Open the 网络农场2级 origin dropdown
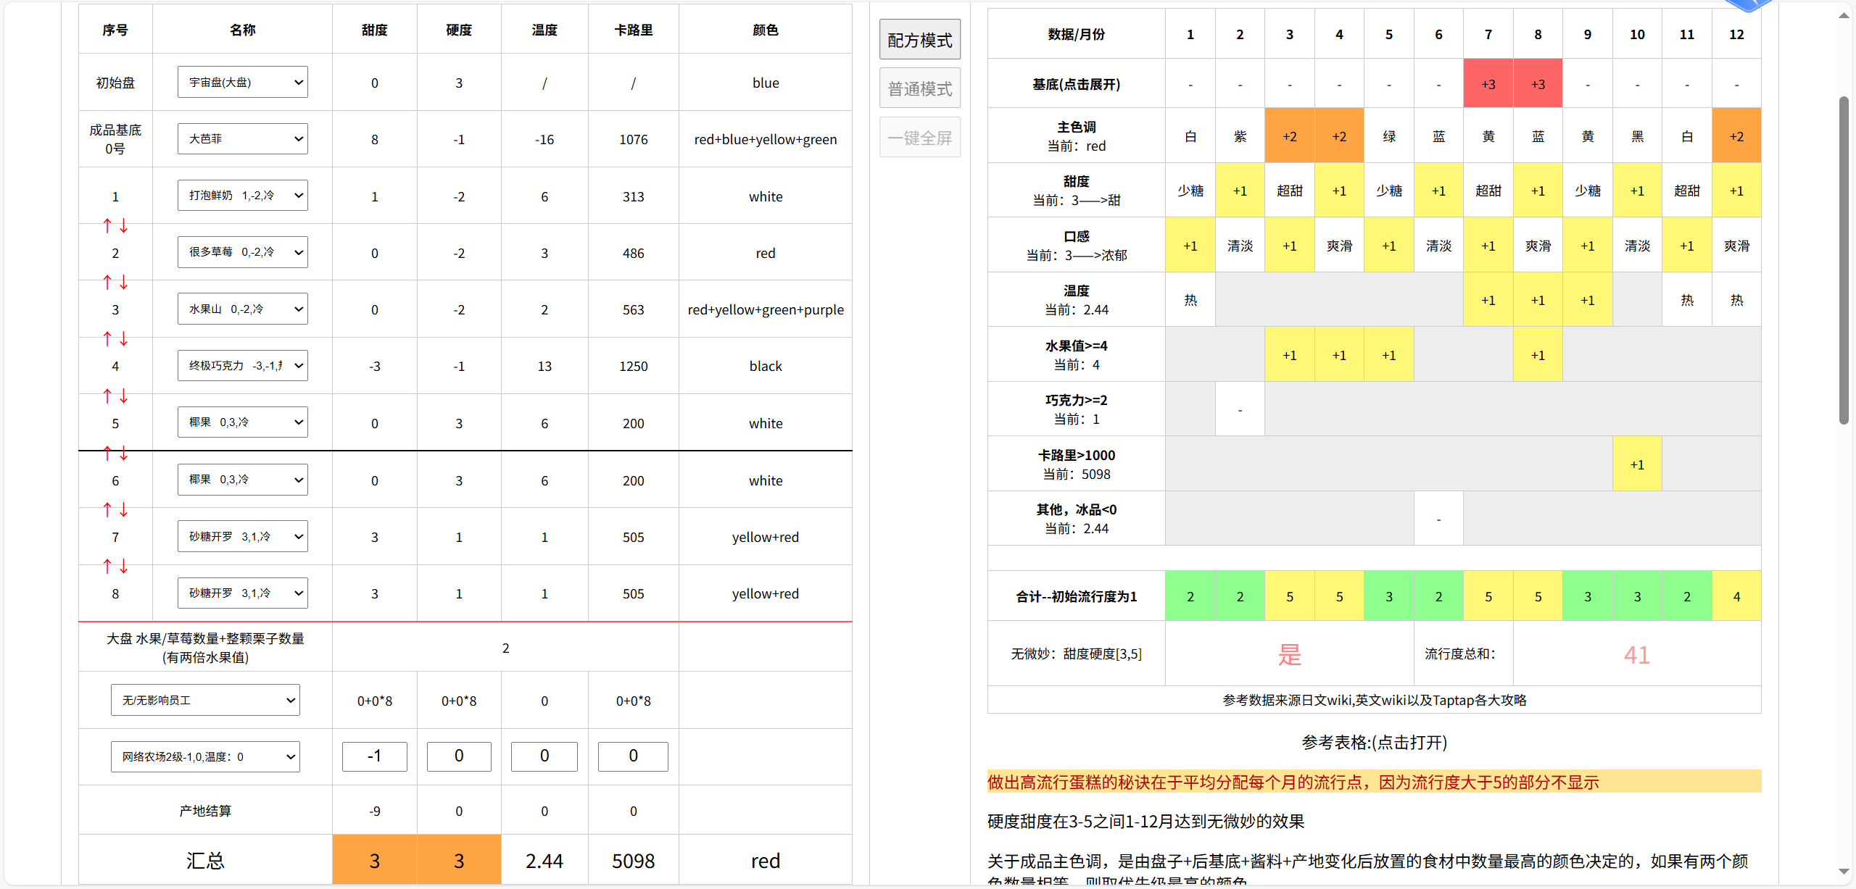The height and width of the screenshot is (889, 1856). coord(205,756)
